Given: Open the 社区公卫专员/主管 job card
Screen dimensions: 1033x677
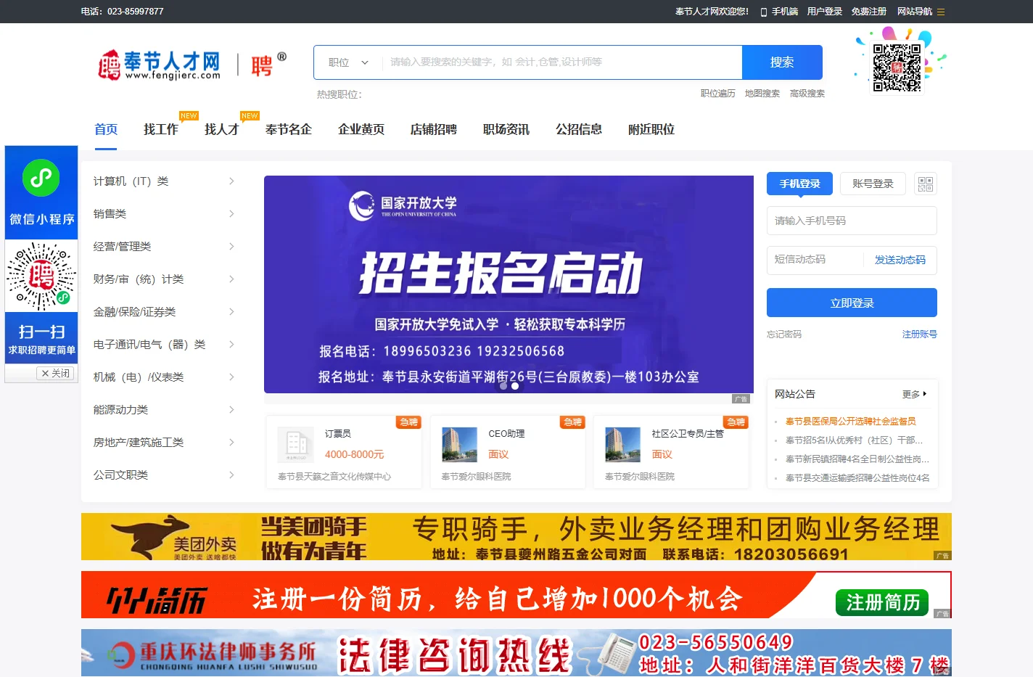Looking at the screenshot, I should point(671,452).
